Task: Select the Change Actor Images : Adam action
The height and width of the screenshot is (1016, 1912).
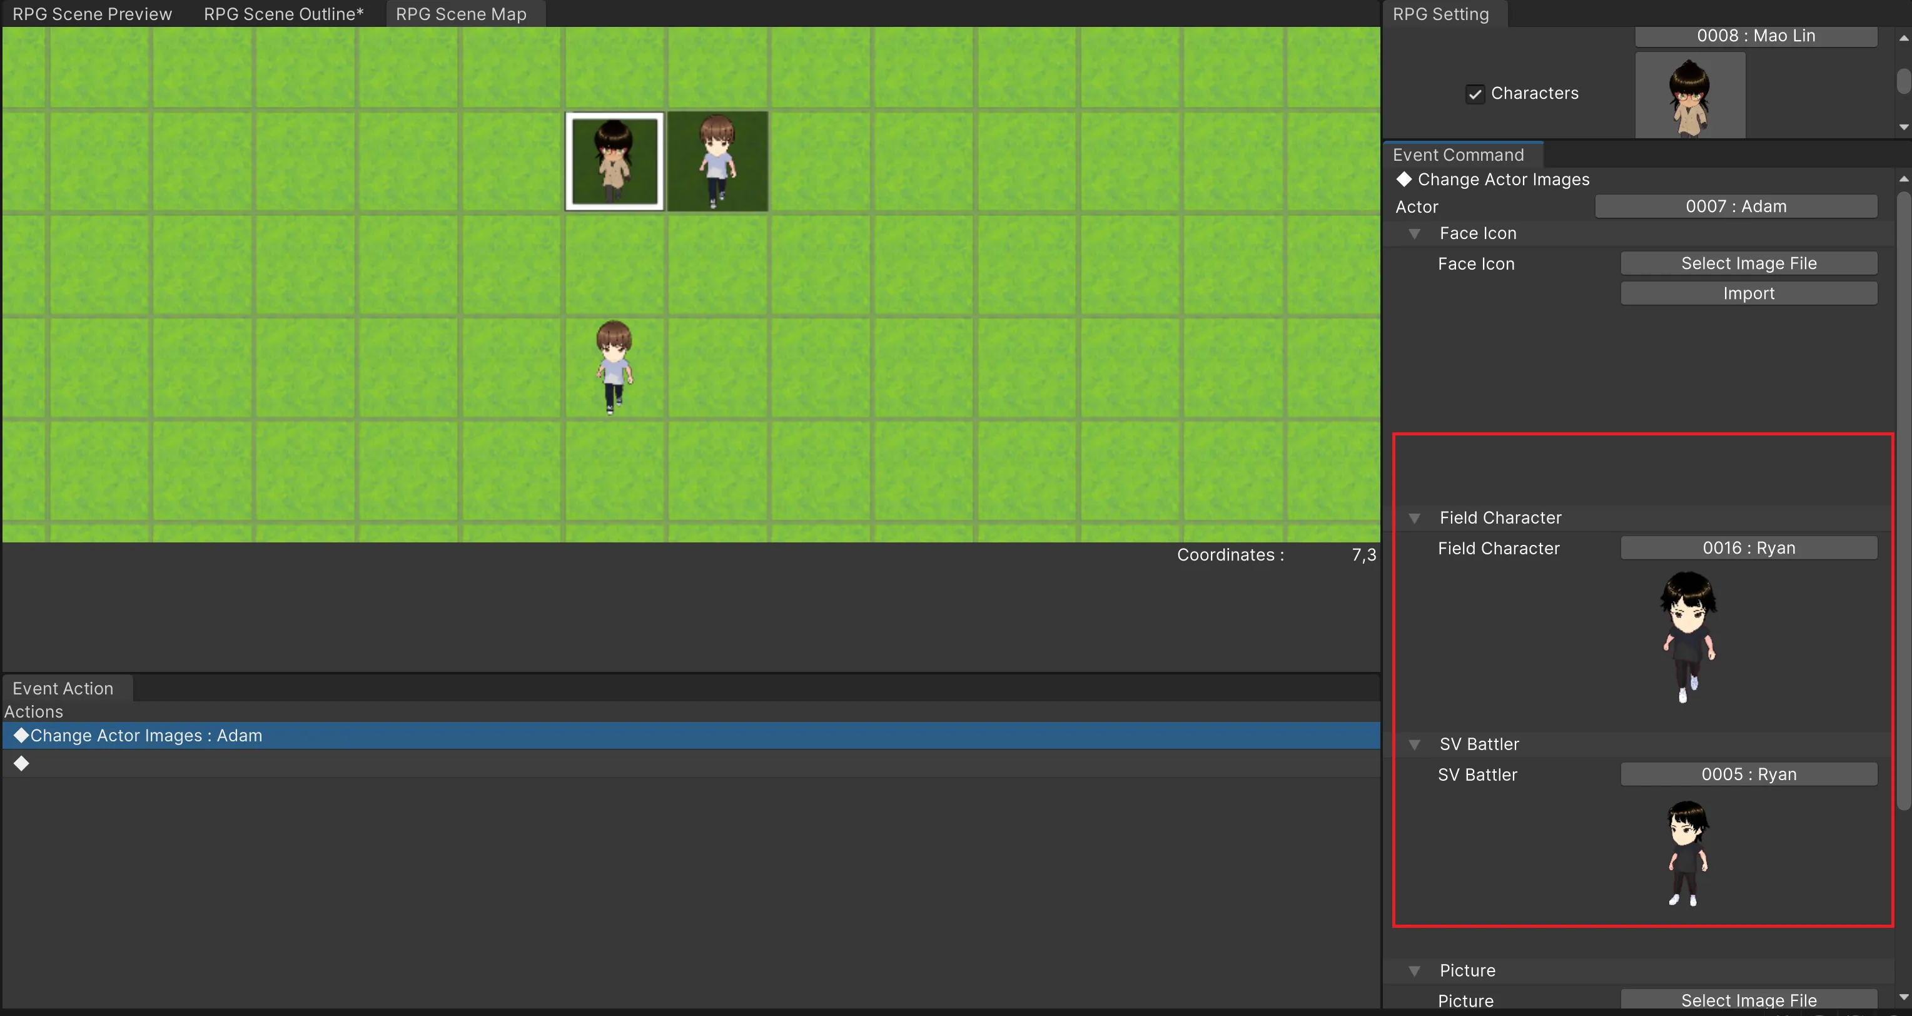Action: click(691, 735)
